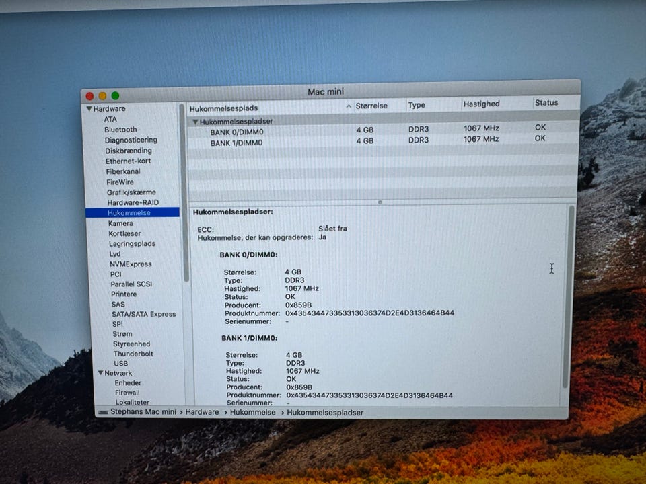Select Kamera in the sidebar
The image size is (646, 484).
pyautogui.click(x=120, y=223)
